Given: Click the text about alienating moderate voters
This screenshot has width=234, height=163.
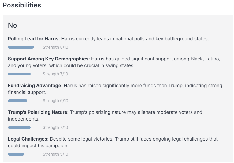Looking at the screenshot, I should [136, 112].
